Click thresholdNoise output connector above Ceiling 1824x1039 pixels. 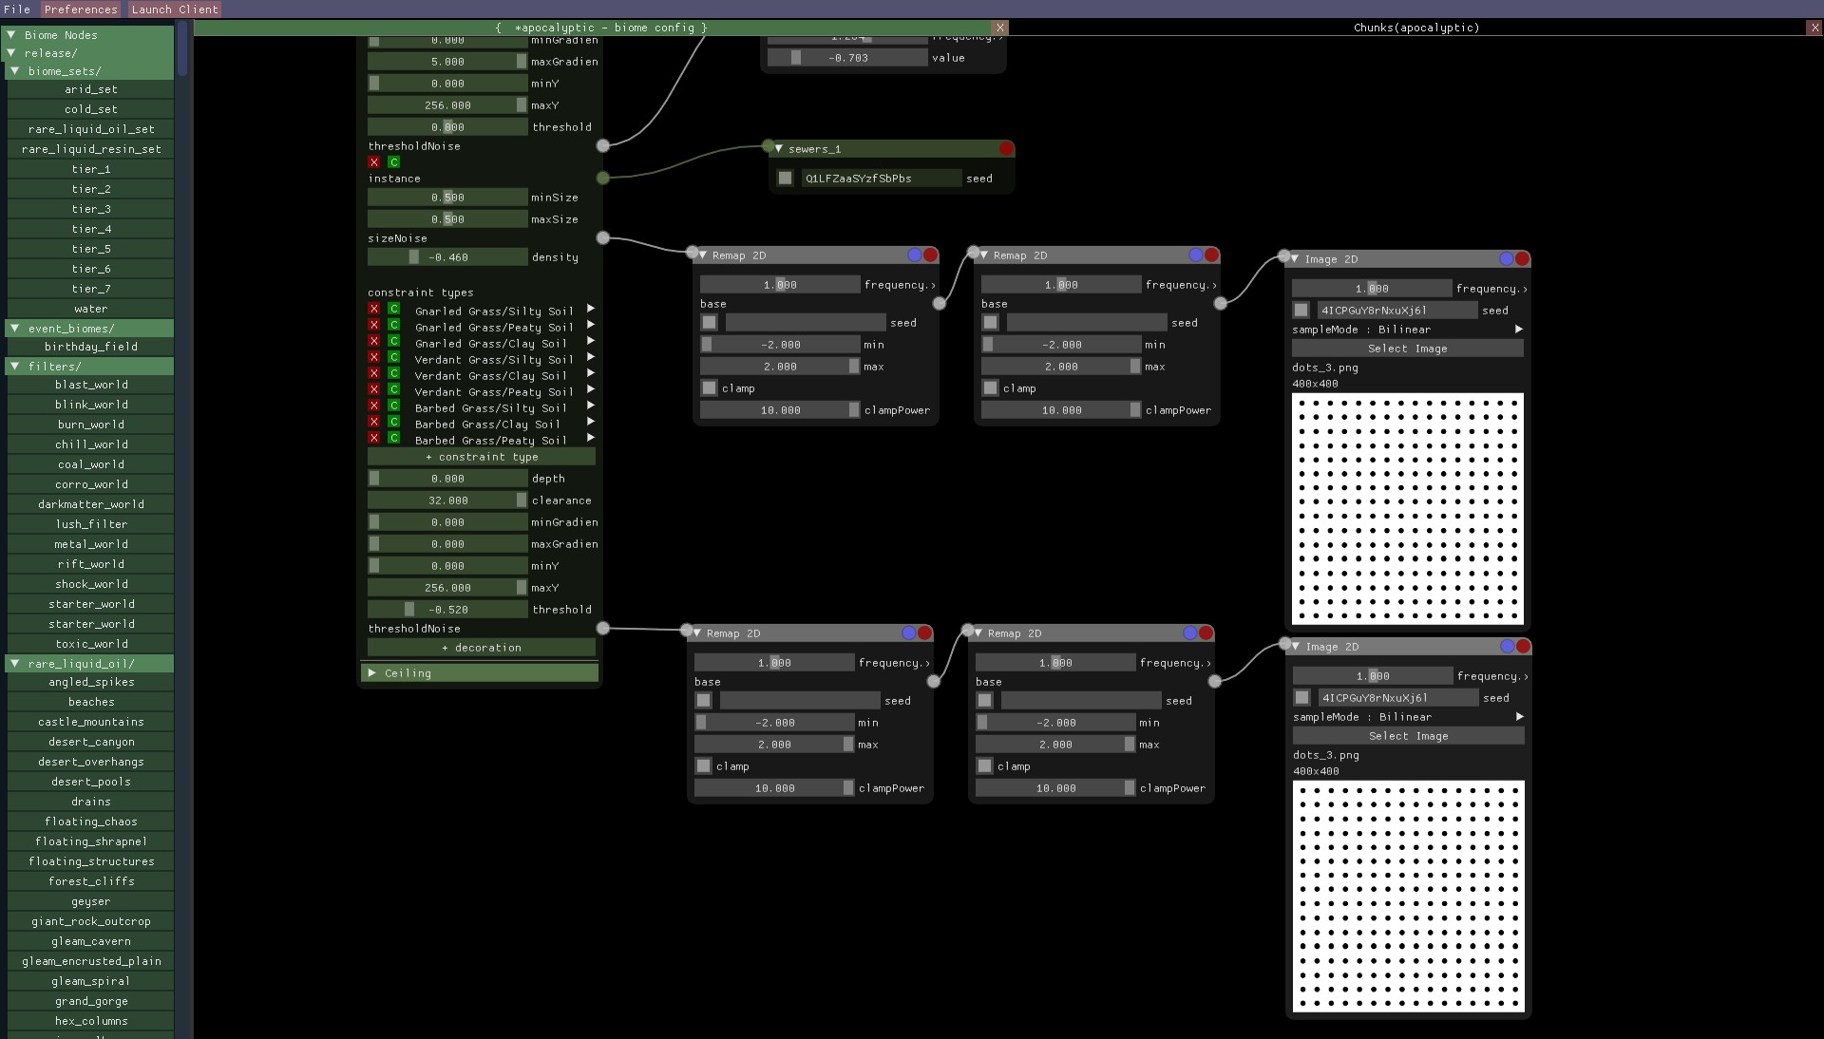(x=603, y=628)
